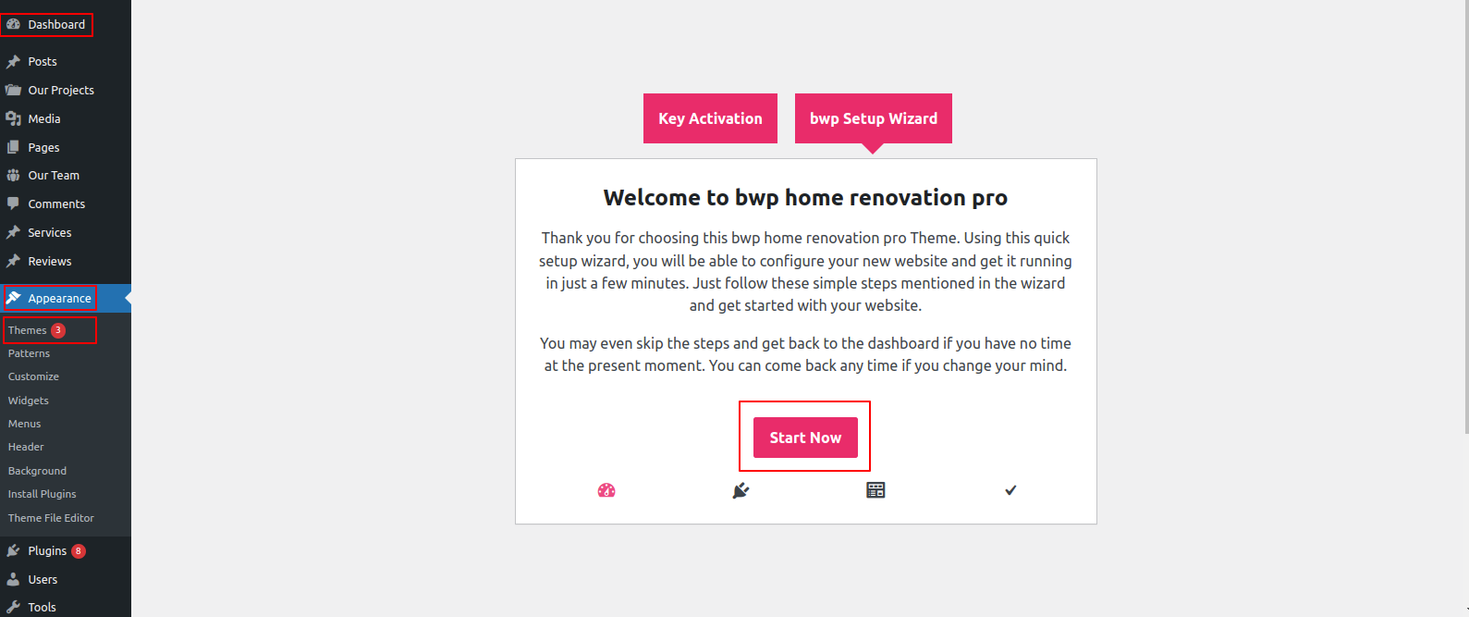Switch to the Key Activation tab
1469x617 pixels.
coord(710,118)
